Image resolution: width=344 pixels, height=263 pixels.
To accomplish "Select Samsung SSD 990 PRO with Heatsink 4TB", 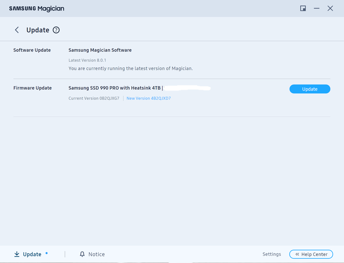I will point(115,88).
